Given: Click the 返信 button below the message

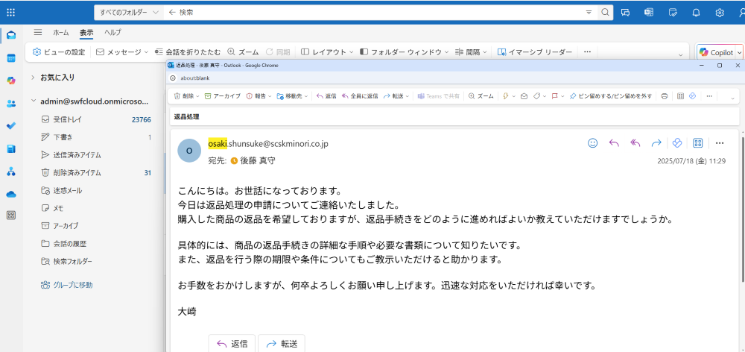Looking at the screenshot, I should 232,344.
